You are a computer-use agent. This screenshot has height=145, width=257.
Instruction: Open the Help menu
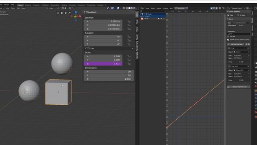pos(12,5)
